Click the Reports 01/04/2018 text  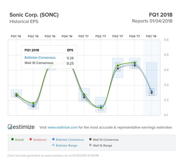point(152,21)
